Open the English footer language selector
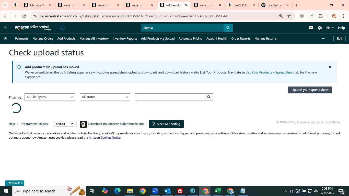 point(64,124)
